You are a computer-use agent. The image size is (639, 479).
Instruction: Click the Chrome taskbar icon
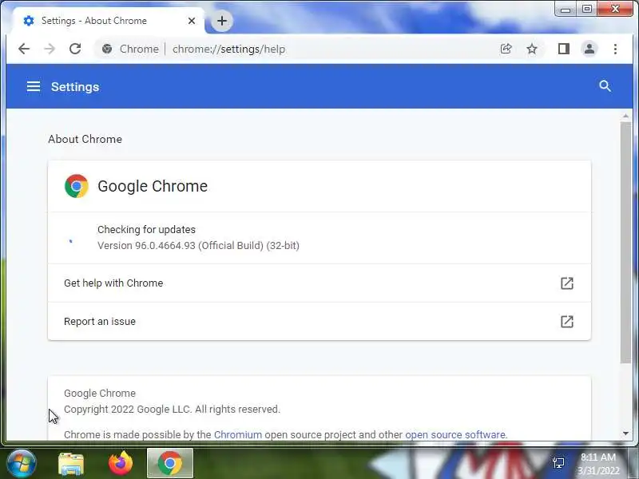[x=170, y=463]
